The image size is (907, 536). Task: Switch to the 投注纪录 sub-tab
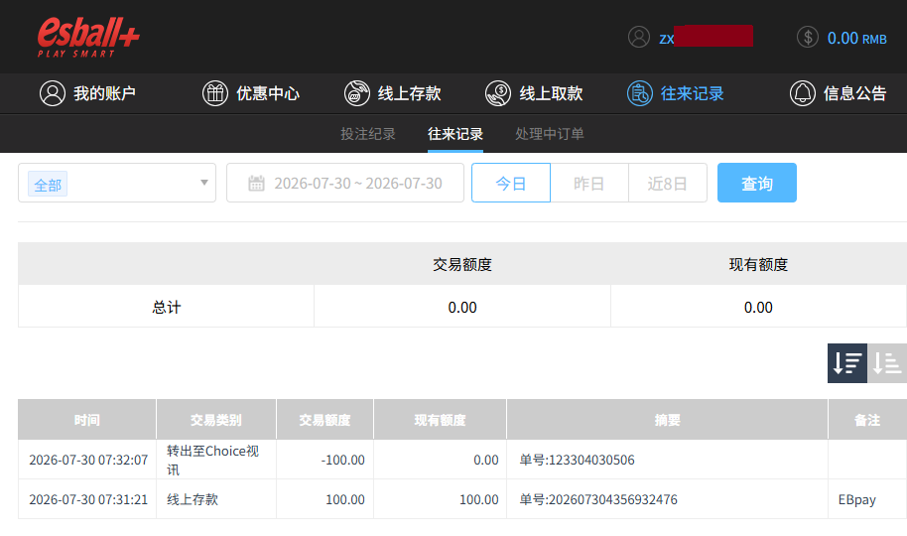[368, 134]
